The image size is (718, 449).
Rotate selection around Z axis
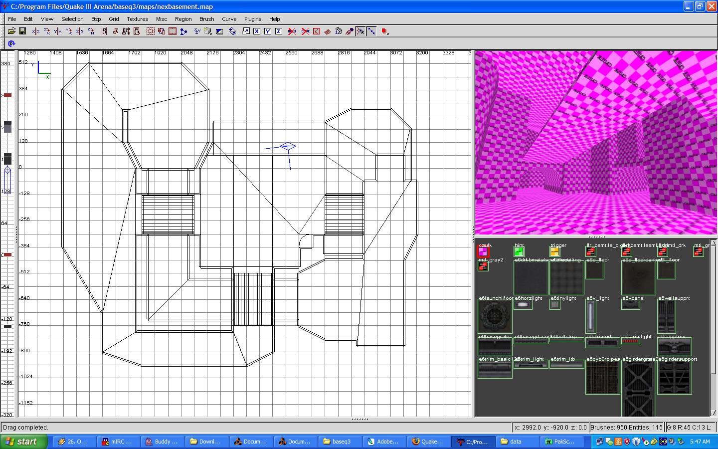click(91, 31)
